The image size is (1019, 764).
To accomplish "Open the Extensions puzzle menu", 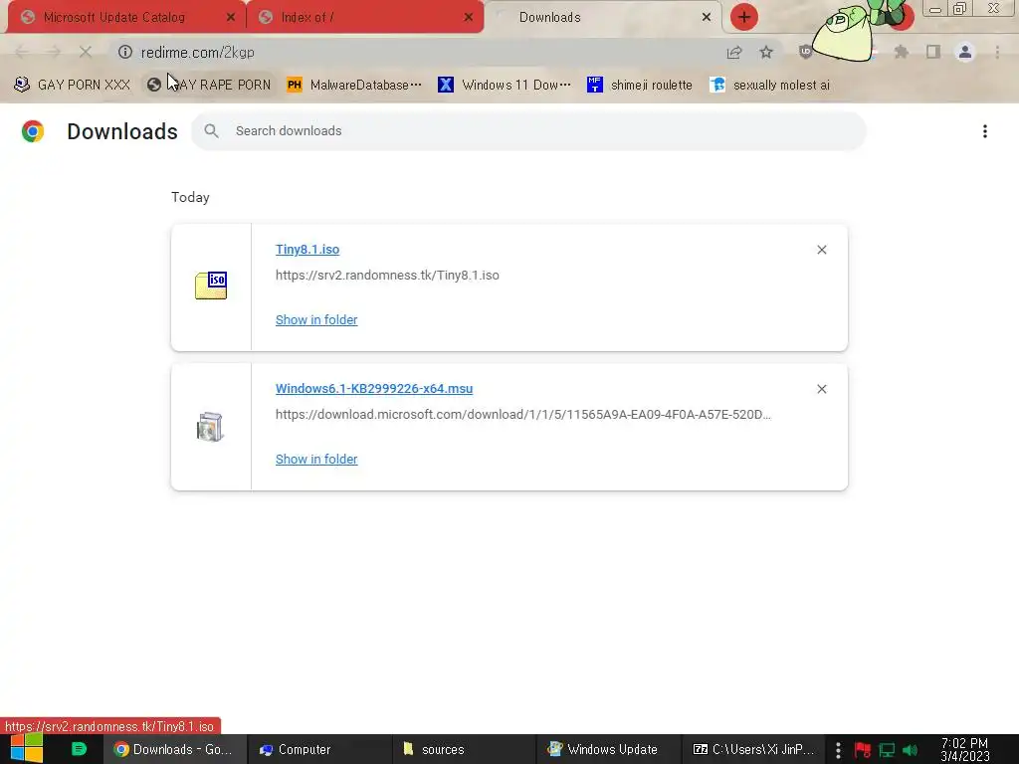I will (902, 52).
